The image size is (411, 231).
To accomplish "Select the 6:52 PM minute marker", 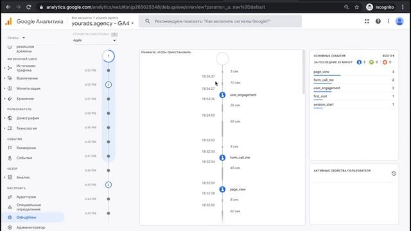I will [x=109, y=85].
